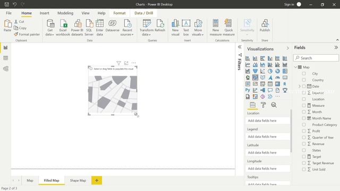Pick the Shape map visualization icon
The width and height of the screenshot is (340, 191).
coord(262,77)
